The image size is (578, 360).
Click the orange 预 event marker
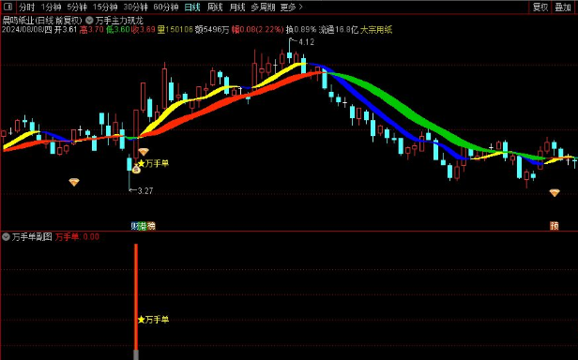coord(554,226)
